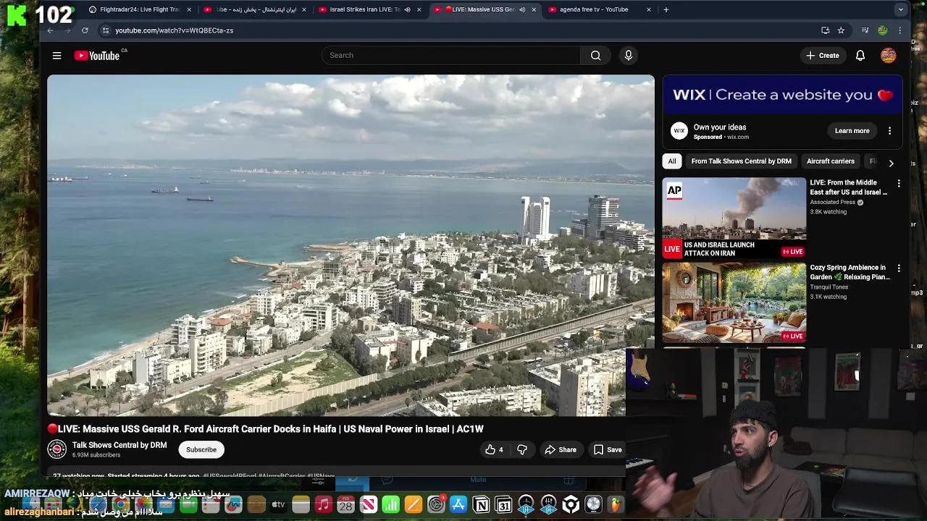The image size is (927, 521).
Task: View site information icon in address bar
Action: click(x=106, y=30)
